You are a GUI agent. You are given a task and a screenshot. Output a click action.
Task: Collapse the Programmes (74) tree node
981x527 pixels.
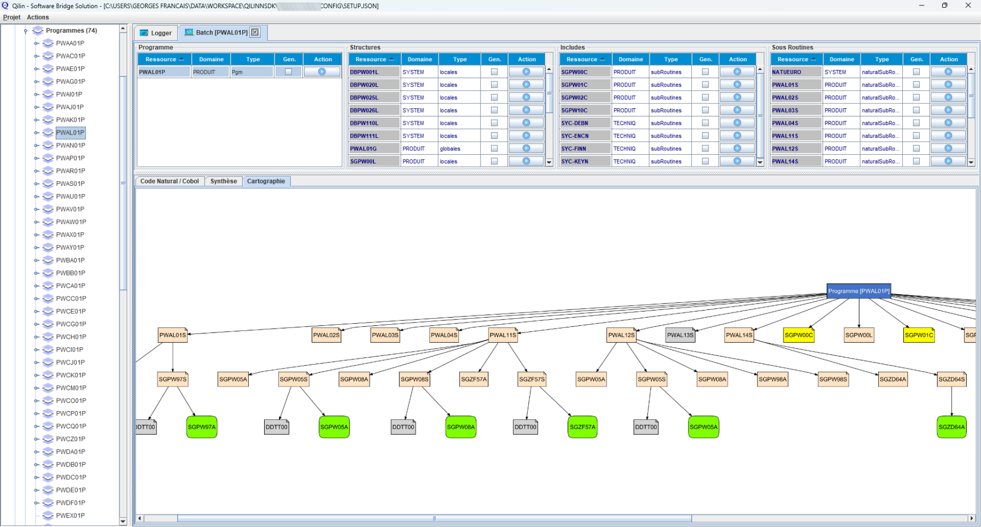25,31
